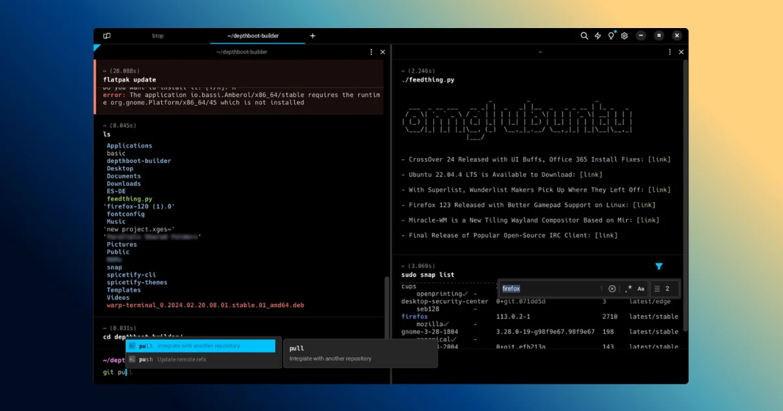Screen dimensions: 783x411
Task: Open a new tab with plus button
Action: (313, 36)
